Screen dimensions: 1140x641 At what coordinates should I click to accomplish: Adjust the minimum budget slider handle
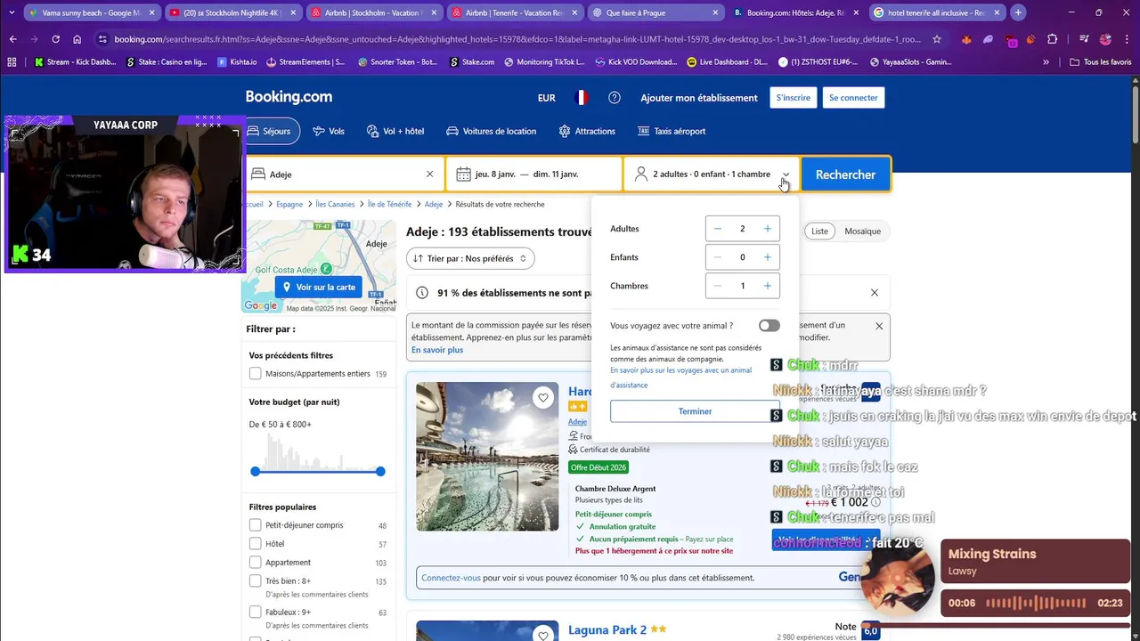[x=256, y=471]
